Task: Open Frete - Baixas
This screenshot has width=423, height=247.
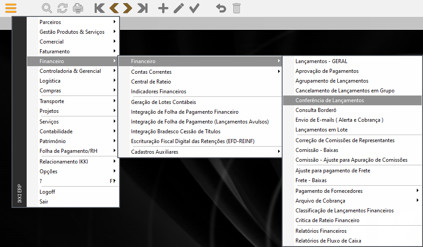Action: click(352, 180)
